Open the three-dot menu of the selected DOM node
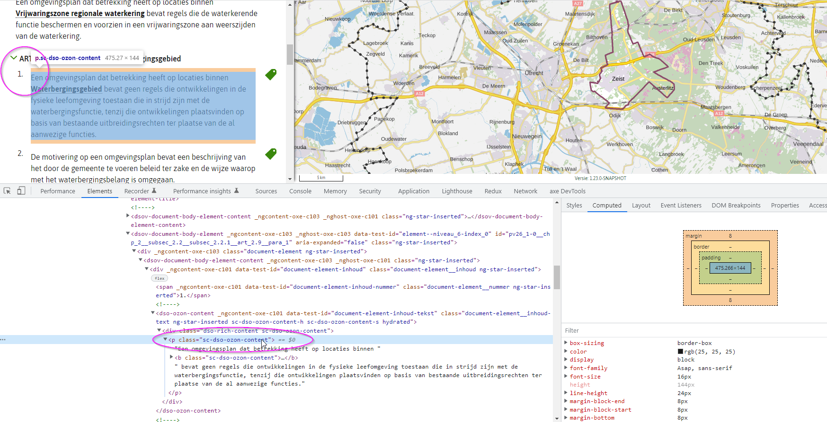This screenshot has height=422, width=827. pyautogui.click(x=3, y=340)
